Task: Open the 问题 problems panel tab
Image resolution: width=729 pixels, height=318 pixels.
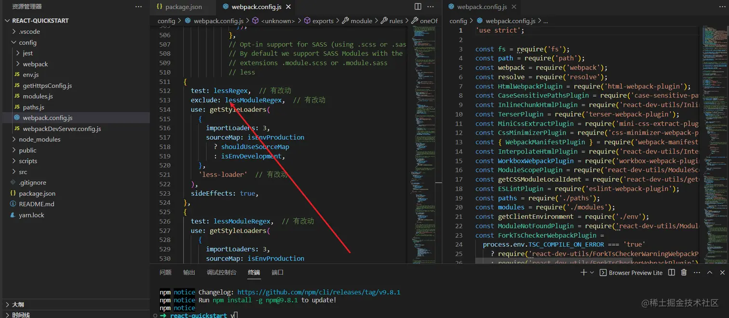Action: coord(165,272)
